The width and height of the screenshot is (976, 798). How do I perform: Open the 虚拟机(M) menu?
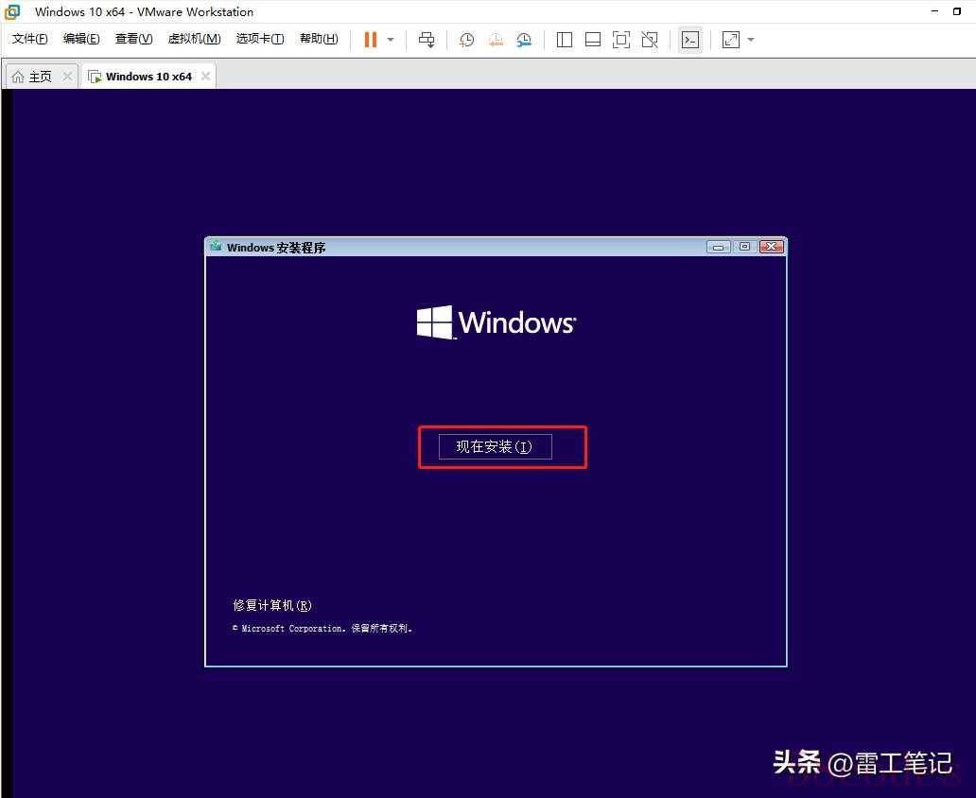[x=194, y=39]
